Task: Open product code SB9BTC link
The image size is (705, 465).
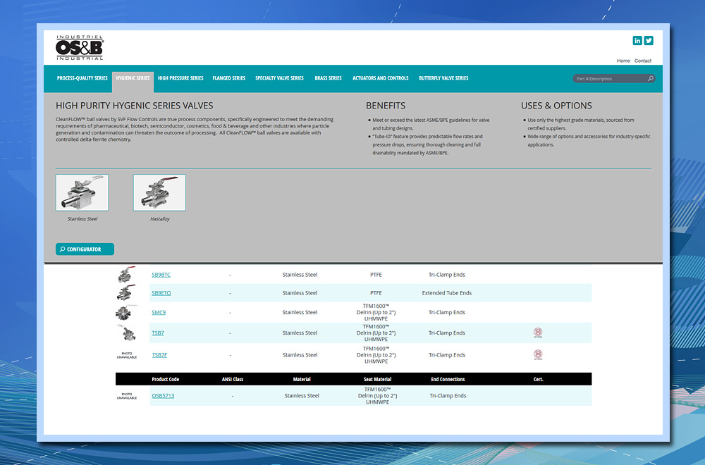Action: point(161,275)
